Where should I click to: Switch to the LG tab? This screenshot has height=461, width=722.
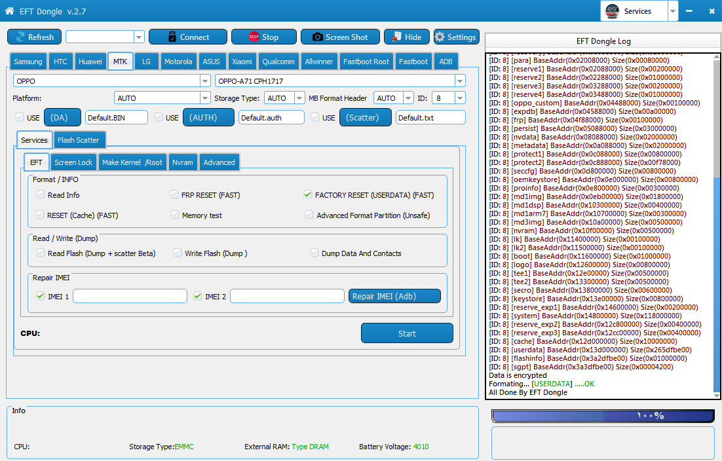tap(146, 61)
